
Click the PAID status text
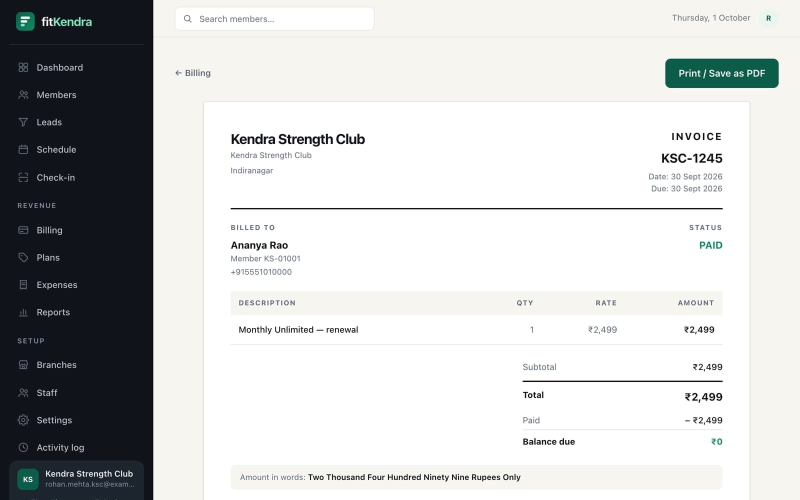[x=710, y=245]
